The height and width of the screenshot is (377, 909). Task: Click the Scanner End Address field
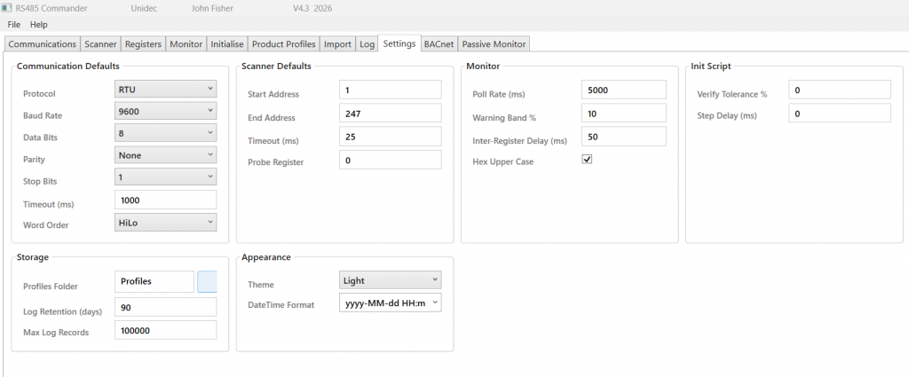[x=390, y=114]
